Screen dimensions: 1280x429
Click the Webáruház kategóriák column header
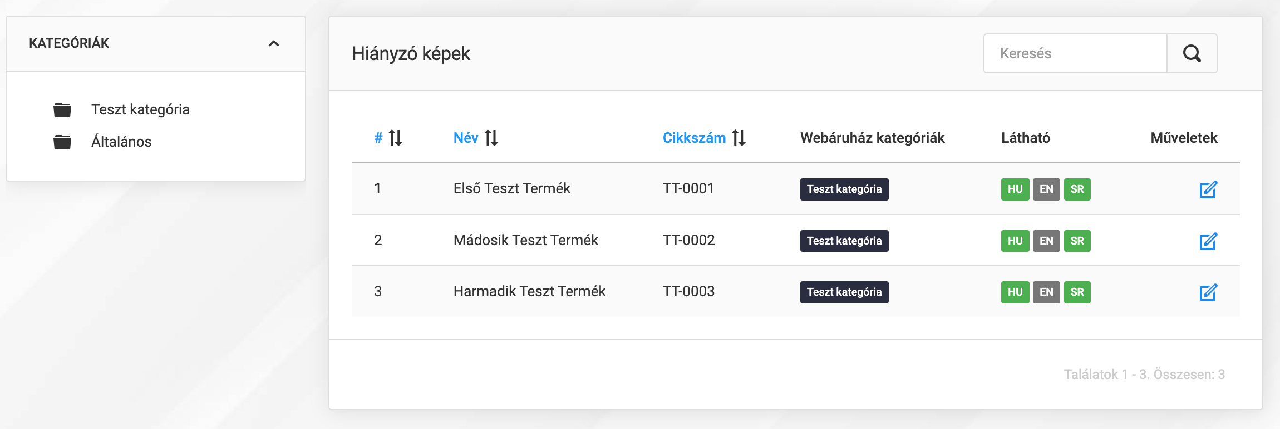(x=873, y=138)
